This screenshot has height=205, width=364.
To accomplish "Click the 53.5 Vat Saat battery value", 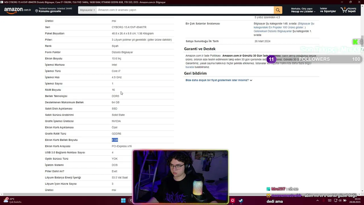I will click(x=120, y=178).
